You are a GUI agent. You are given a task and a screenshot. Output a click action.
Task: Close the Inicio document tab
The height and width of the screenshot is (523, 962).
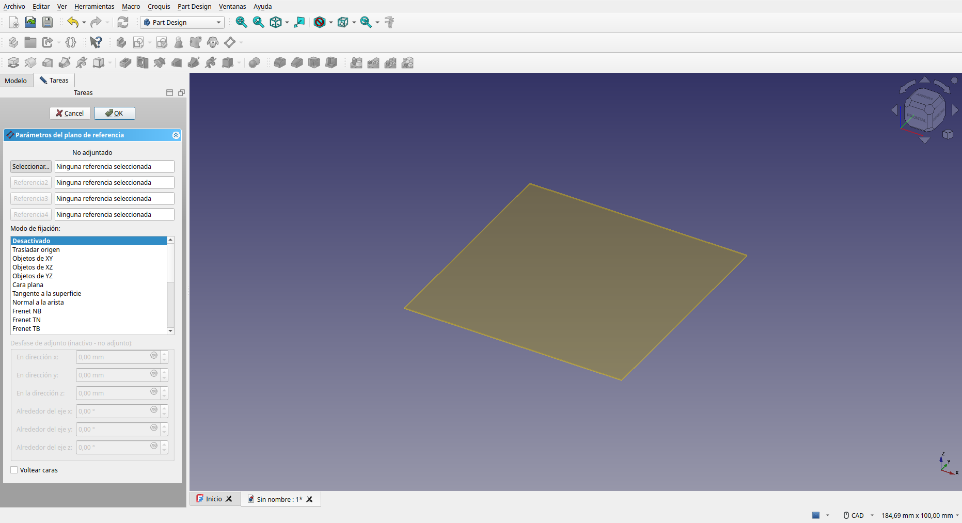pos(229,499)
